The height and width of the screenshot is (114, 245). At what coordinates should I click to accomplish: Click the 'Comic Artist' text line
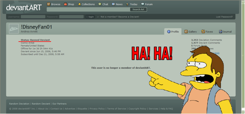coord(28,43)
